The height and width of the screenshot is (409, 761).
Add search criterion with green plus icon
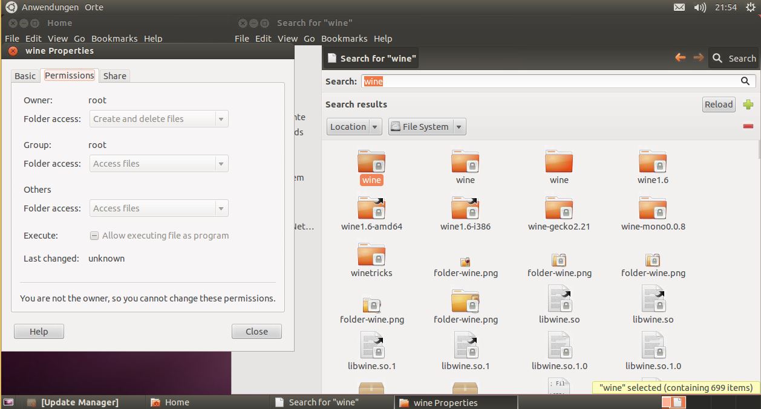[x=748, y=104]
